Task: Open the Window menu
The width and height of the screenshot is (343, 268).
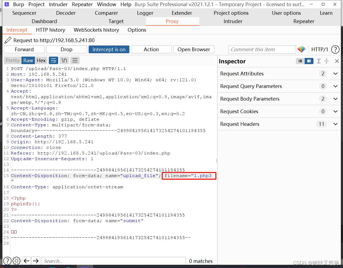Action: coord(107,4)
